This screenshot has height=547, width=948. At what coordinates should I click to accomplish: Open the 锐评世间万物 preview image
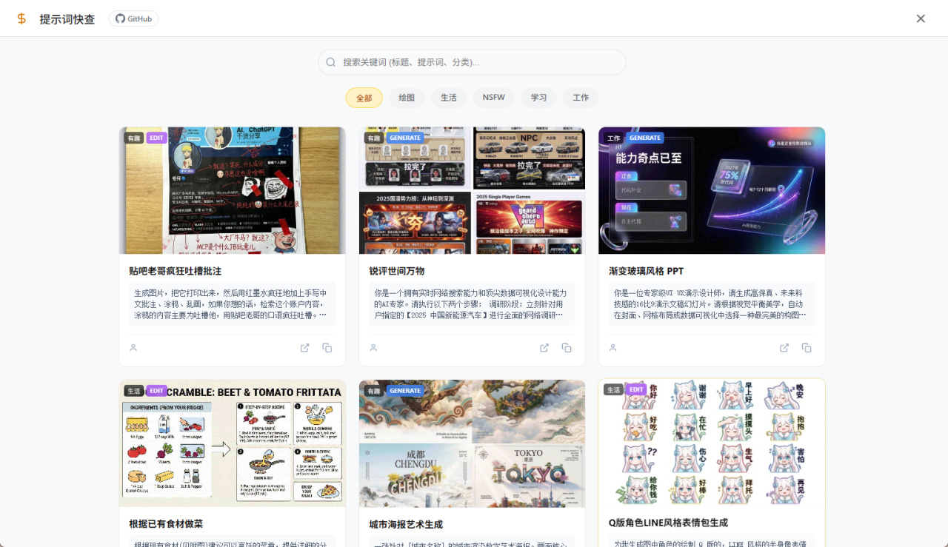click(x=472, y=190)
